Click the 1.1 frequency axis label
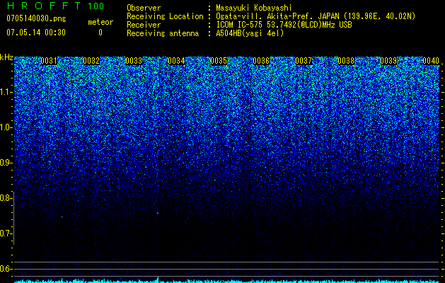445x283 pixels. [x=5, y=92]
